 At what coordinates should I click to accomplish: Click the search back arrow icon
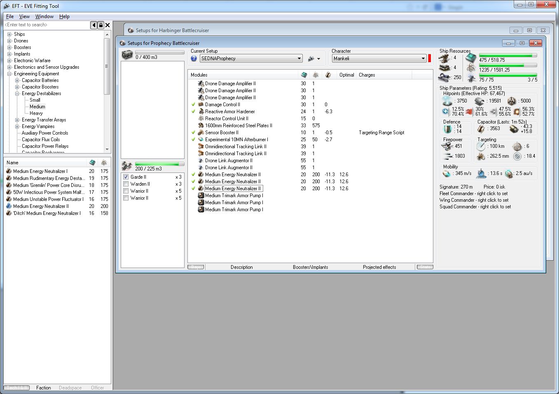94,25
